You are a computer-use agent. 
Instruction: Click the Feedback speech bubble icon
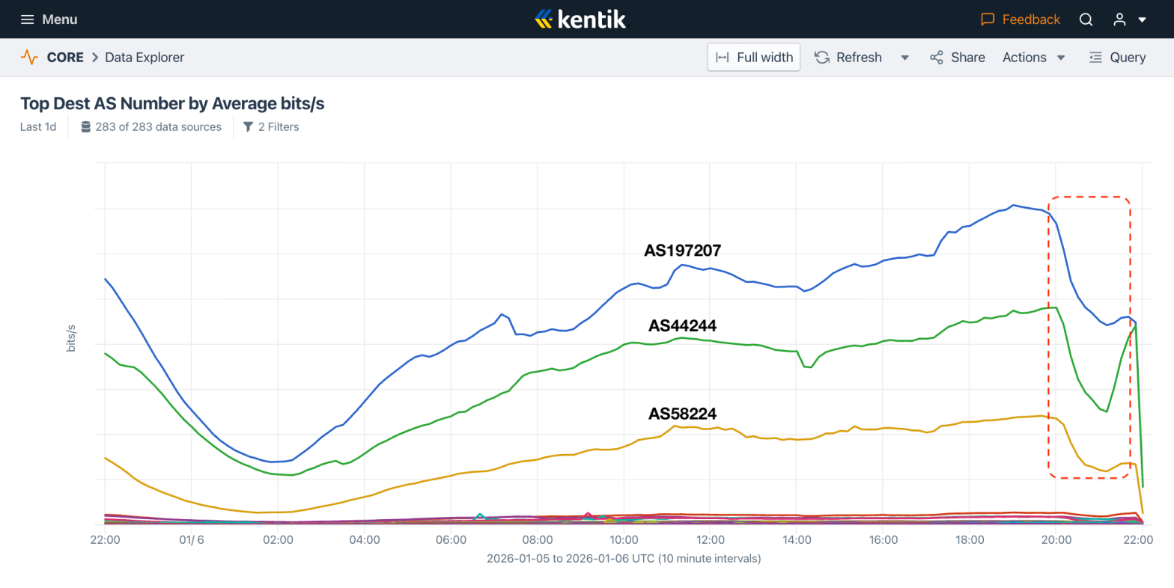pyautogui.click(x=988, y=19)
